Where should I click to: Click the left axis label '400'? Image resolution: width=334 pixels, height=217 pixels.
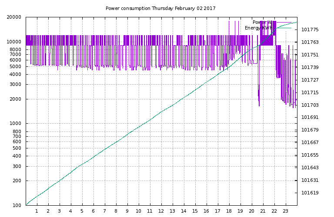point(17,156)
